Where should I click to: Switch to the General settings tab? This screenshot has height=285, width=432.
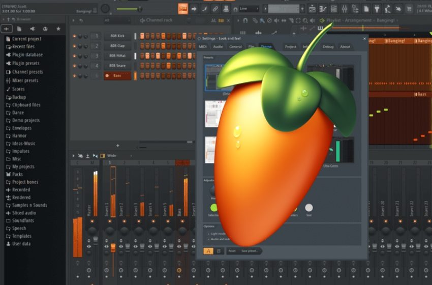(x=235, y=47)
